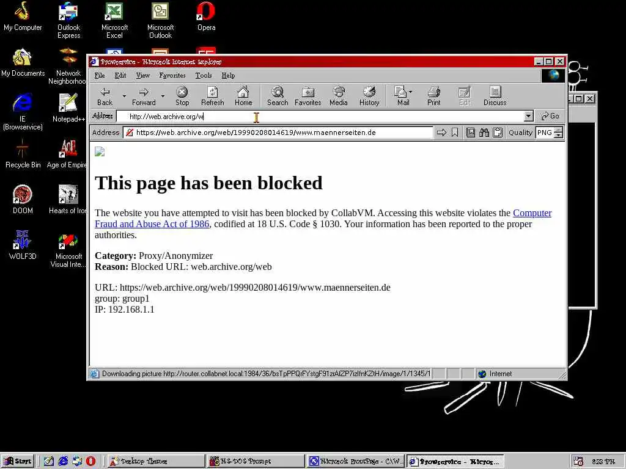Click the system tray clock showing 8:33 PM
Viewport: 626px width, 469px height.
point(603,461)
